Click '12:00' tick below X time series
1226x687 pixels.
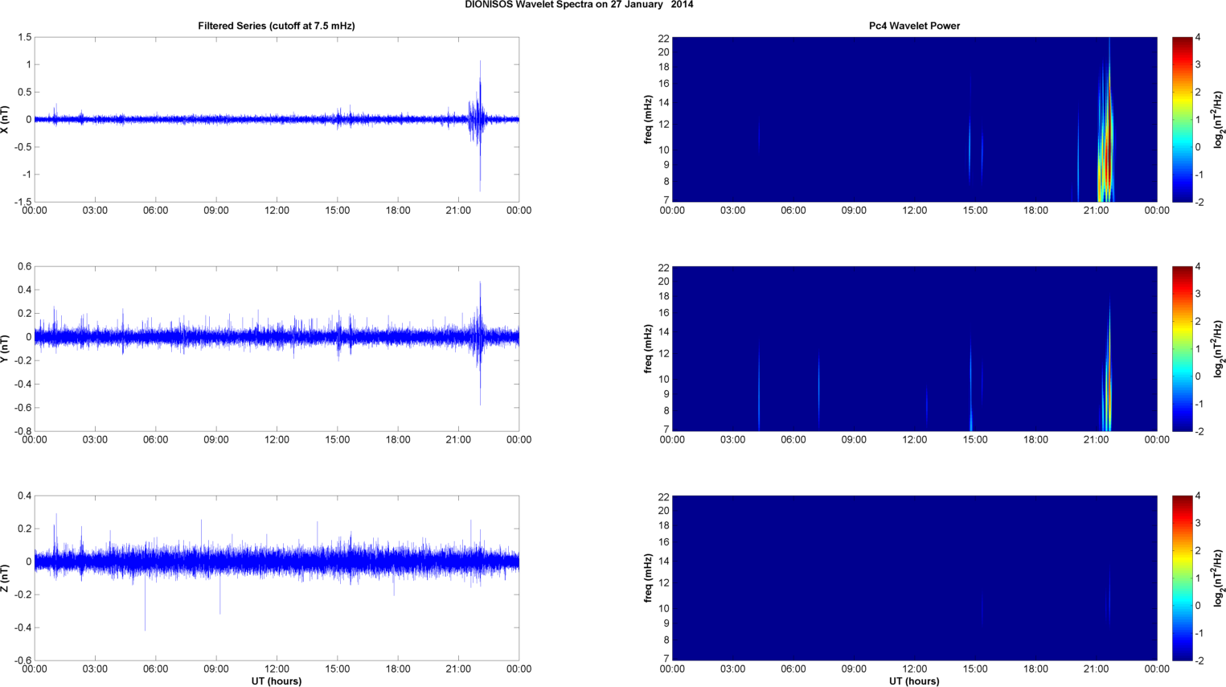point(277,211)
